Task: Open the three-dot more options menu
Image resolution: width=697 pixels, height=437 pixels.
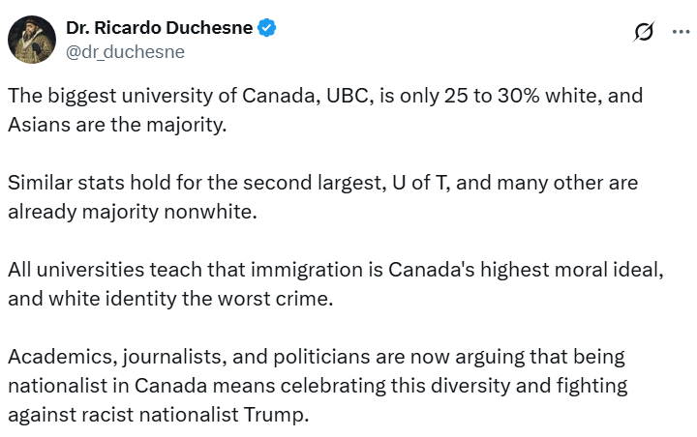Action: pyautogui.click(x=681, y=33)
